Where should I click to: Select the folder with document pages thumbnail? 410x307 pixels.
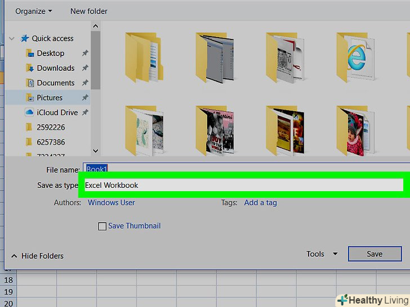tap(144, 57)
